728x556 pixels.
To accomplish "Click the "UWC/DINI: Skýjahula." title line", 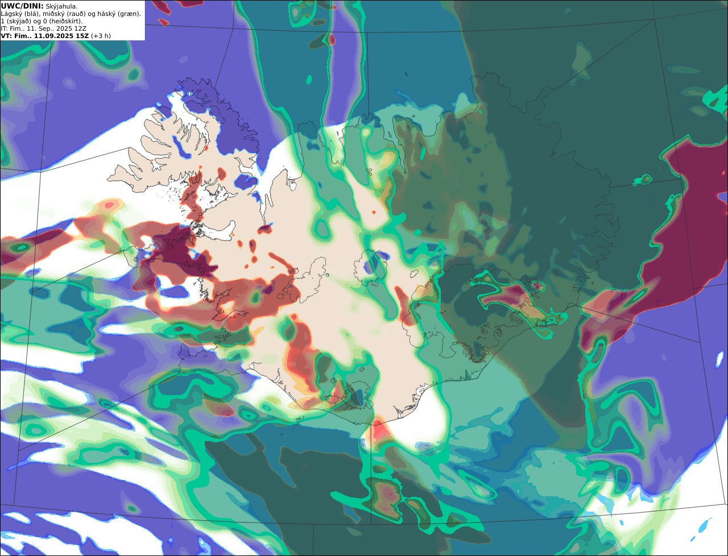I will tap(39, 6).
